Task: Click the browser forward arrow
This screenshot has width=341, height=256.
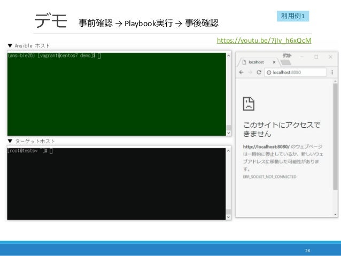Action: tap(250, 72)
